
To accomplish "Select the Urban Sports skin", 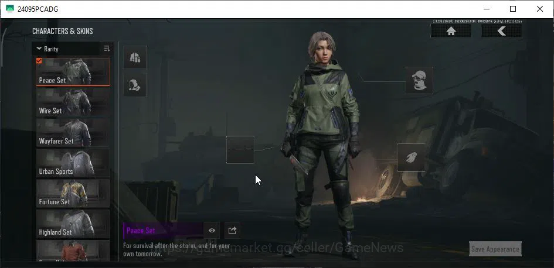I will (73, 163).
